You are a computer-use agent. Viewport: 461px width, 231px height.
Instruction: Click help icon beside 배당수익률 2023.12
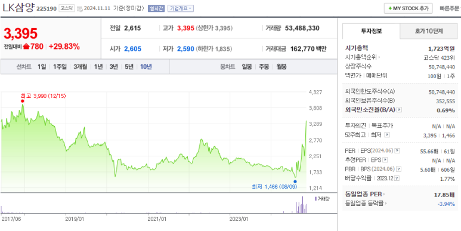(x=397, y=178)
